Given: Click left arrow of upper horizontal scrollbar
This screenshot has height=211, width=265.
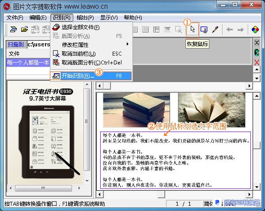Looking at the screenshot, I should tap(99, 86).
